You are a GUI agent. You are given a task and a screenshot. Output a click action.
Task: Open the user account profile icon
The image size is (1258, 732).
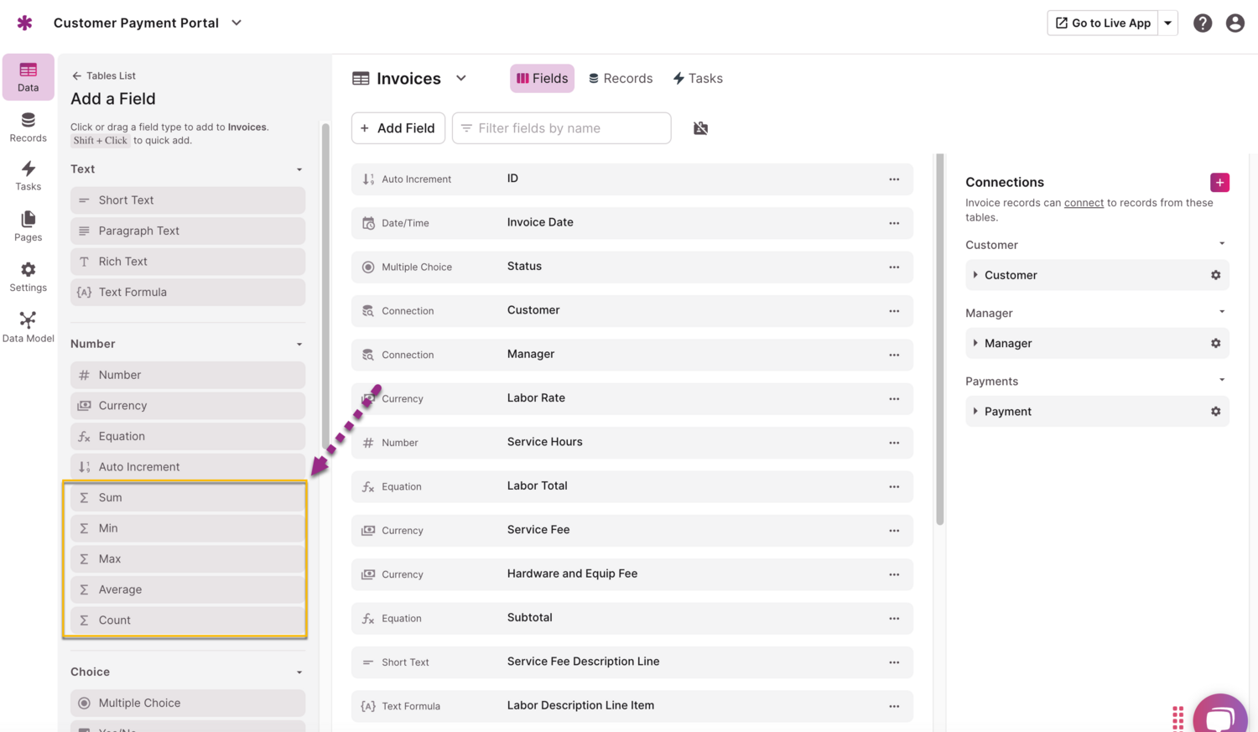pos(1235,23)
